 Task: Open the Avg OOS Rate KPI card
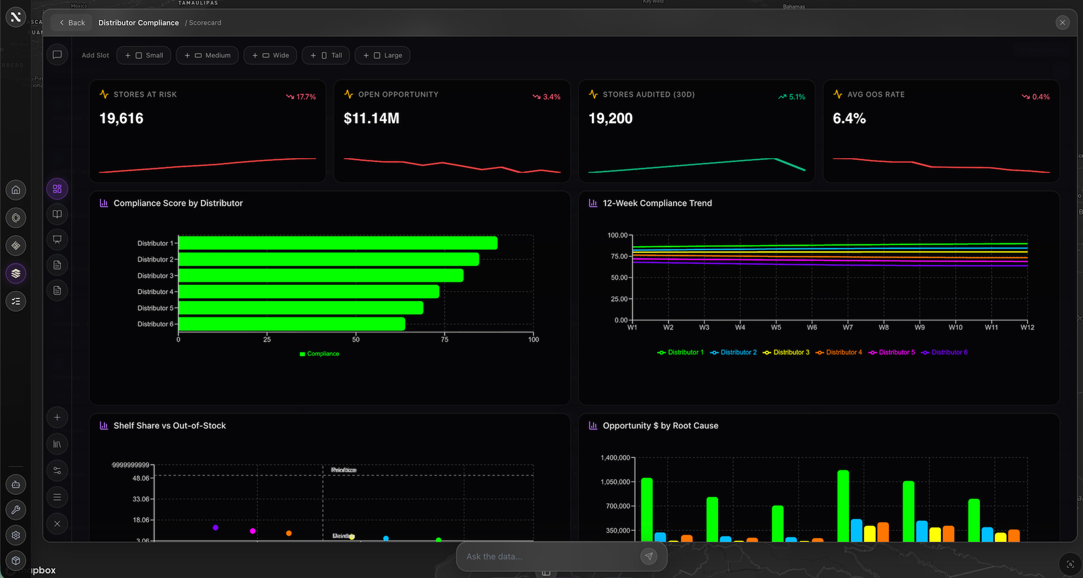tap(941, 131)
